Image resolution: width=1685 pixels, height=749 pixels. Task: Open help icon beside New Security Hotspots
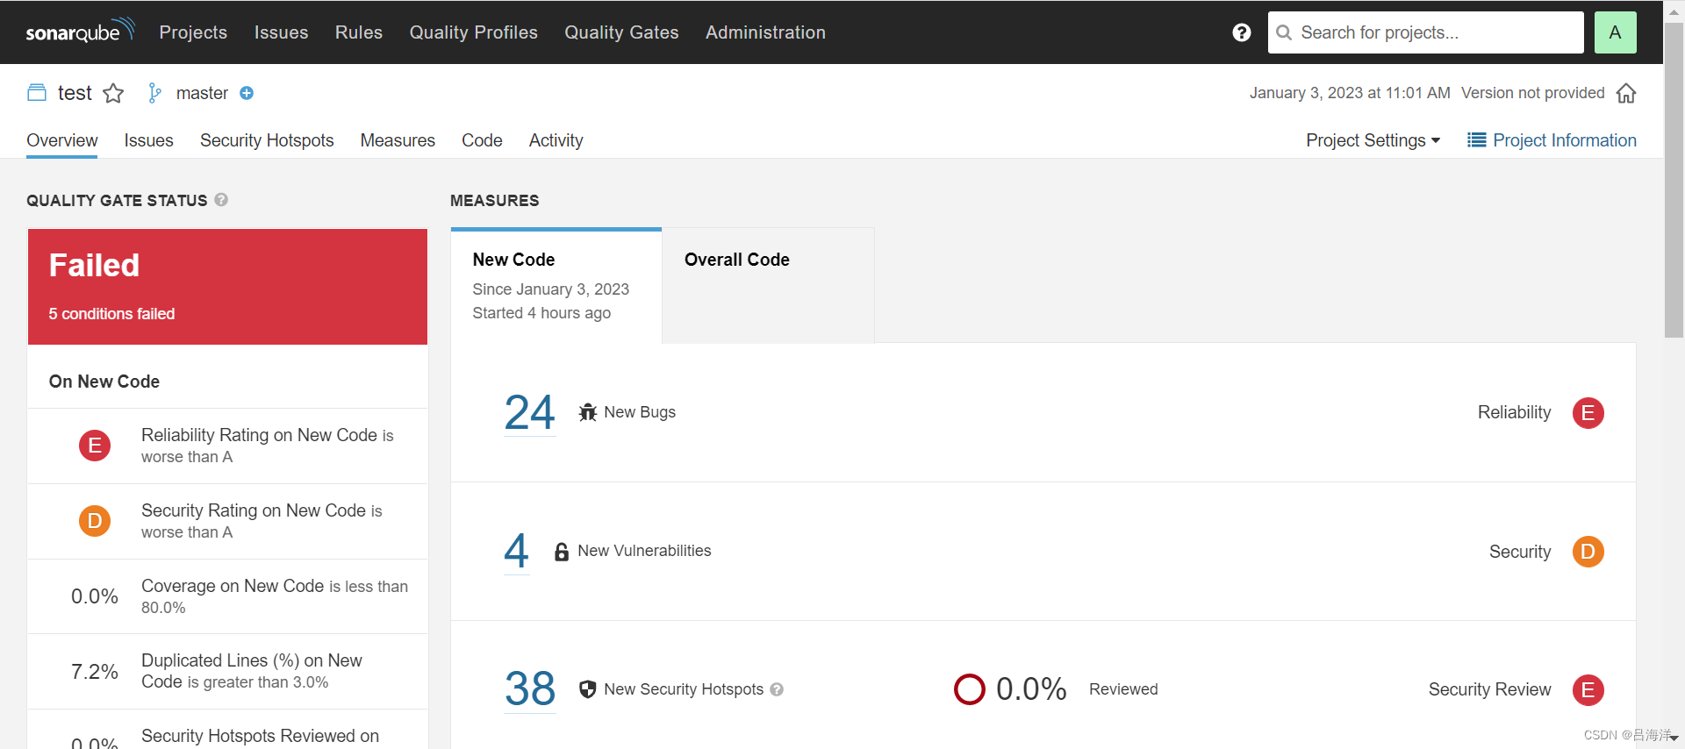point(777,689)
